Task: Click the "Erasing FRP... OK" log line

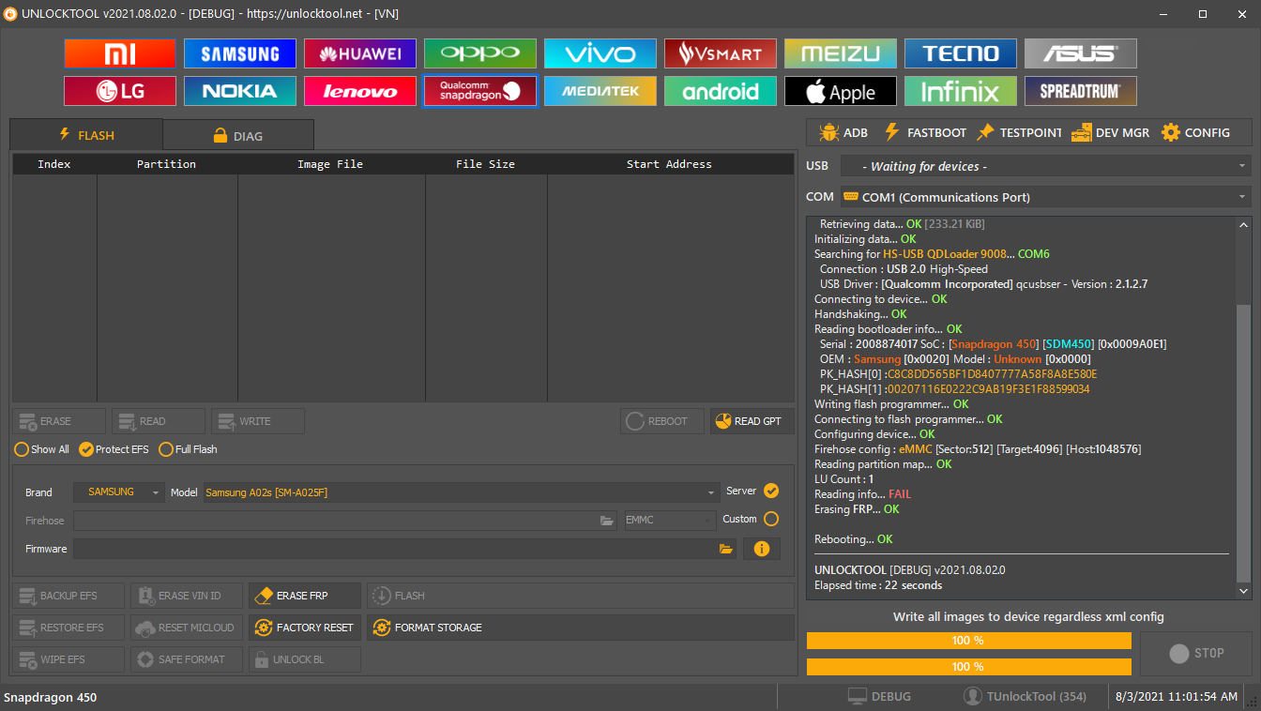Action: click(857, 509)
